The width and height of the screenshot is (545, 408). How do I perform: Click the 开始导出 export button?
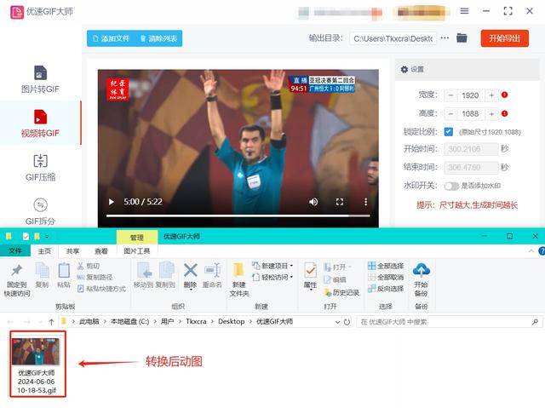(504, 38)
